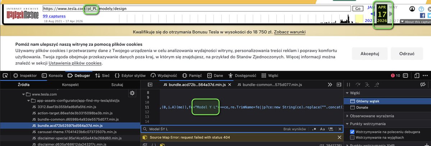Open bundle-common.d6598b4a92de5575d077.min.js in tree

tap(75, 119)
